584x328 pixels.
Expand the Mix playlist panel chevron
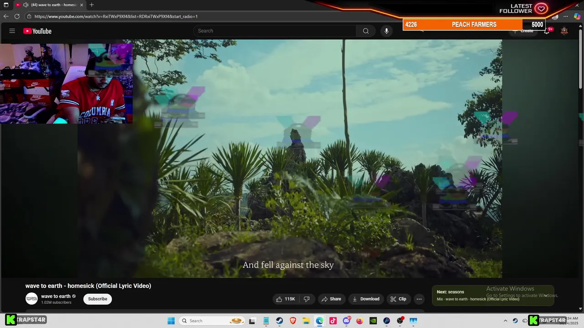[x=546, y=295]
